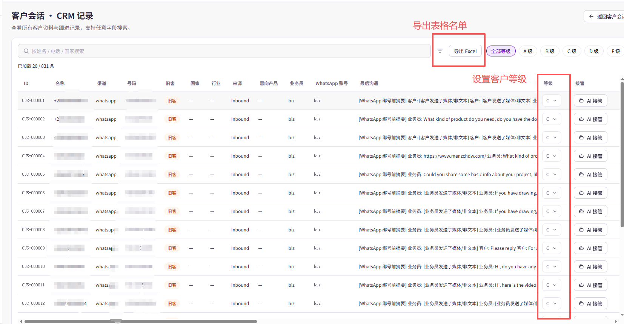Click the 业务员 column header

[x=297, y=84]
